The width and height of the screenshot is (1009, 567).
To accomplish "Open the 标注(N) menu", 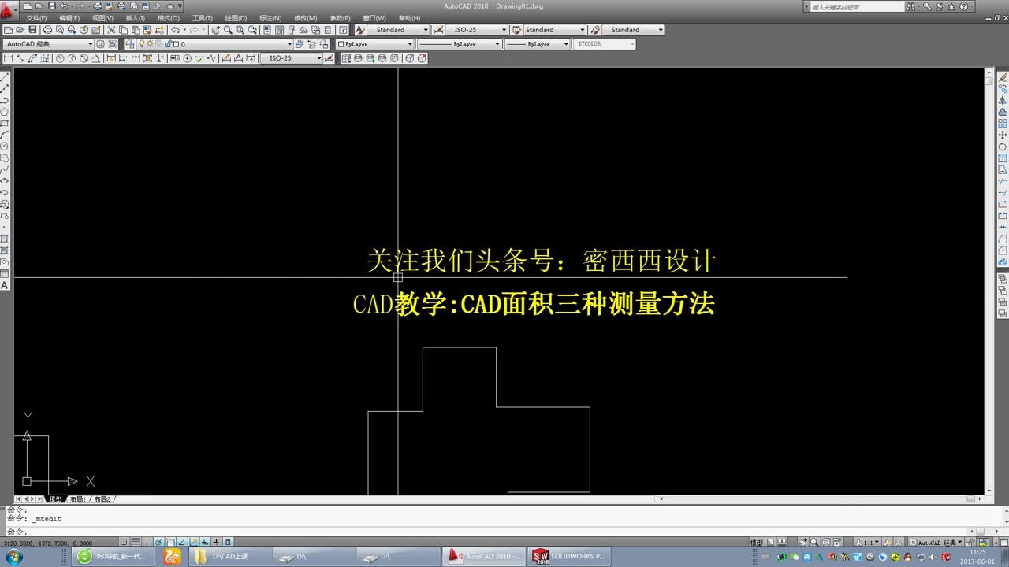I will pyautogui.click(x=270, y=18).
